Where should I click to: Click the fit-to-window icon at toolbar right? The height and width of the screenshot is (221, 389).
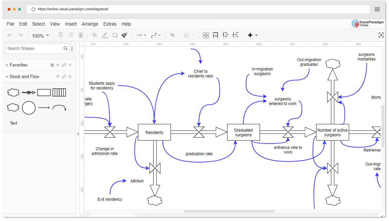pos(381,35)
